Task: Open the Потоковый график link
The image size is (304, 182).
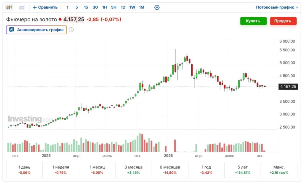Action: click(x=277, y=7)
